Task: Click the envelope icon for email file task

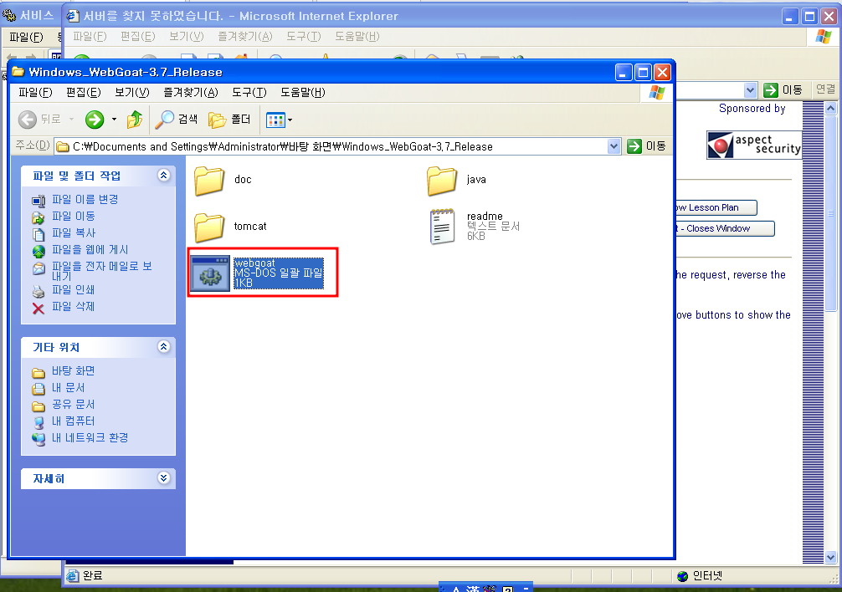Action: (39, 268)
